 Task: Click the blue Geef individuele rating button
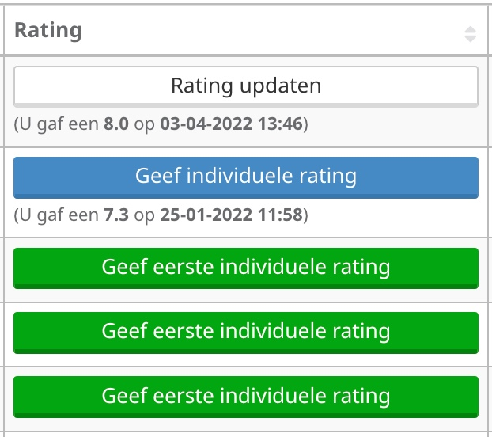tap(246, 176)
